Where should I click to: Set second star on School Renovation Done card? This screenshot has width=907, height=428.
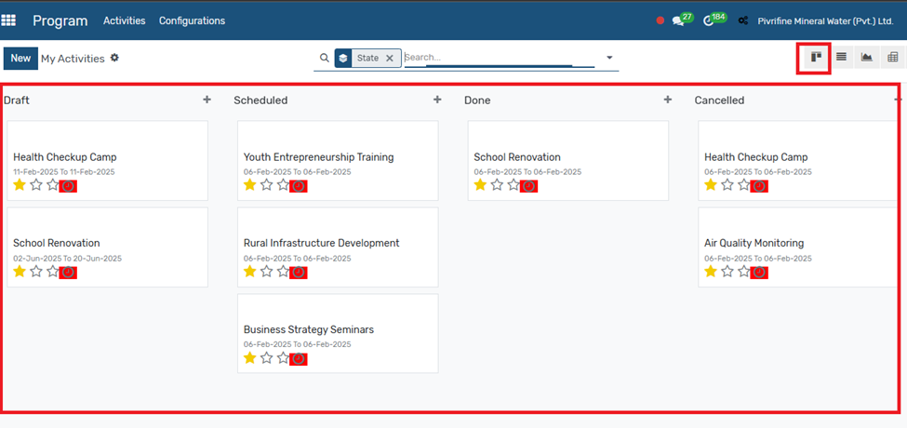coord(497,185)
